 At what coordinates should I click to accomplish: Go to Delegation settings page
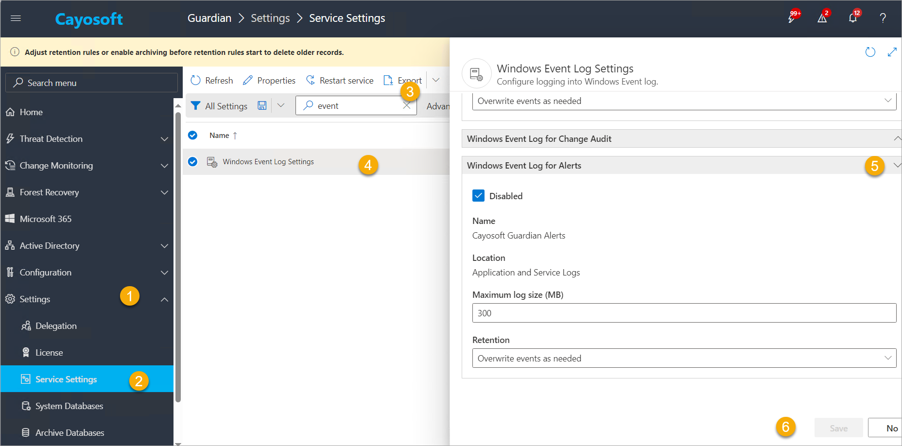(56, 326)
